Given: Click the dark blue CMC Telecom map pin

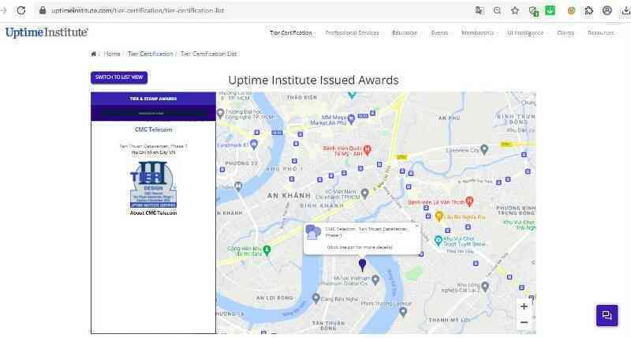Looking at the screenshot, I should [362, 265].
